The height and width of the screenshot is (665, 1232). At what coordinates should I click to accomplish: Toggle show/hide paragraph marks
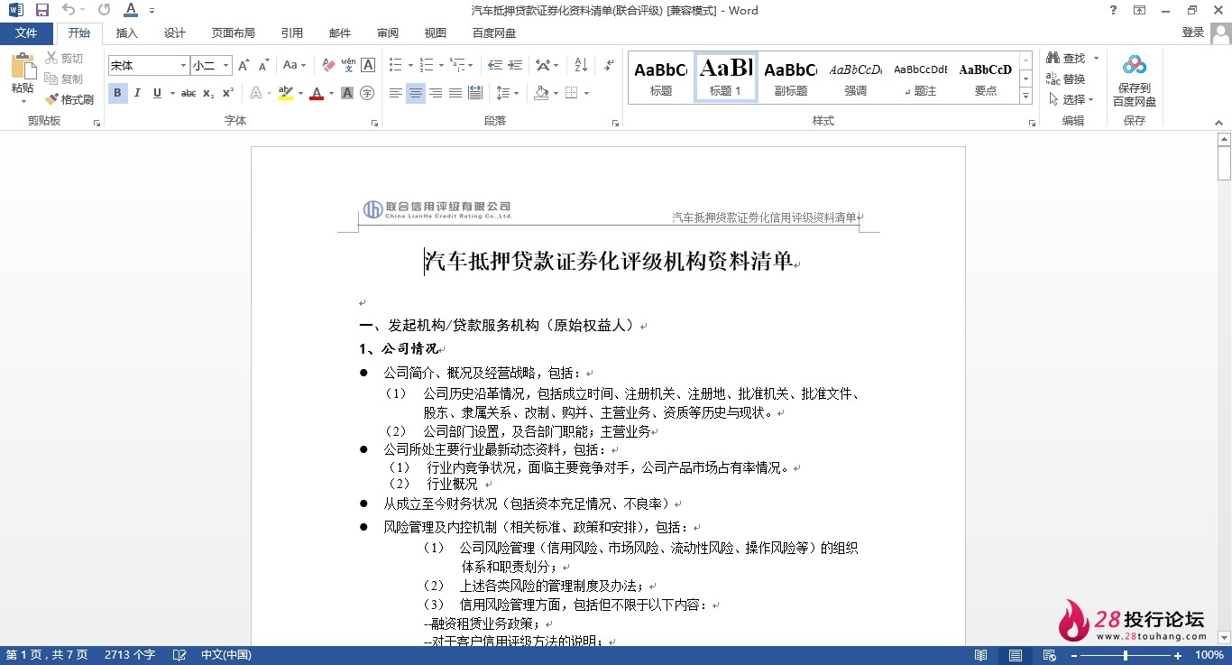pos(609,65)
